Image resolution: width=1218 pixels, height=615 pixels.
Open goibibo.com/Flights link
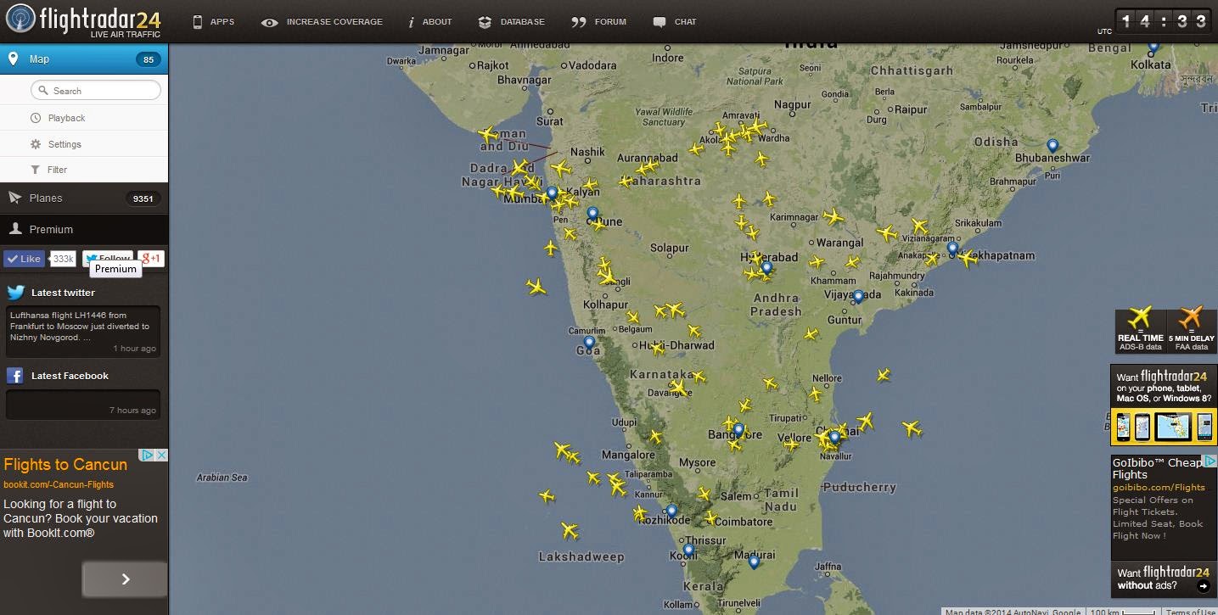pos(1159,487)
